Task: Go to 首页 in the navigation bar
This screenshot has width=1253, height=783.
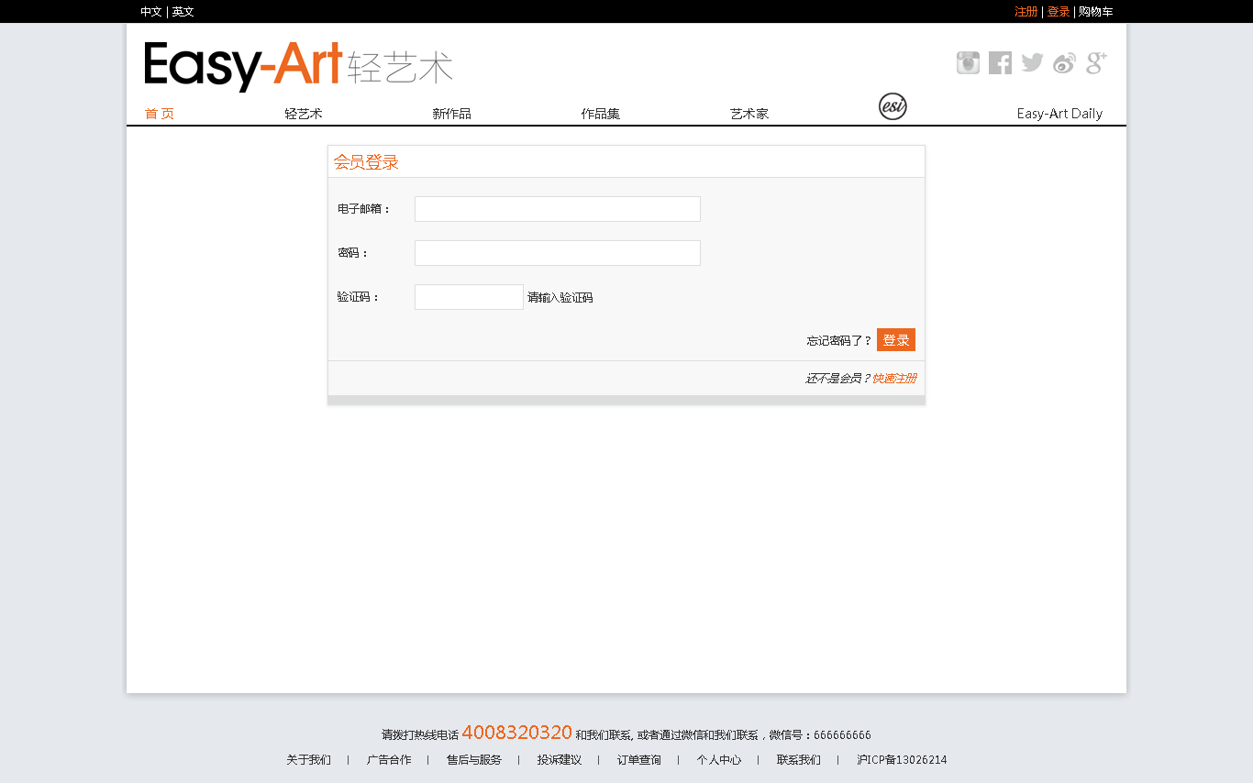Action: pos(160,114)
